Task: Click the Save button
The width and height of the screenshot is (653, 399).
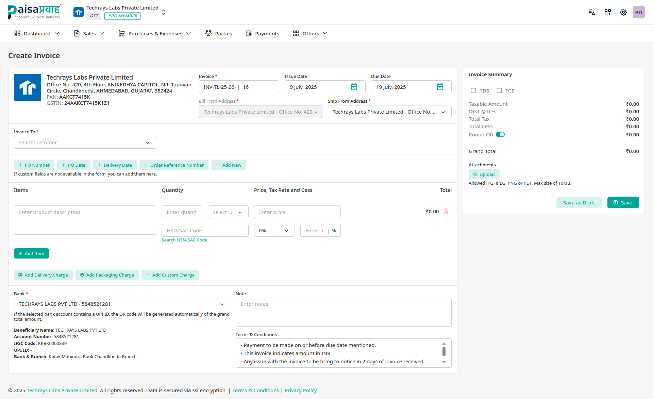Action: [x=623, y=202]
